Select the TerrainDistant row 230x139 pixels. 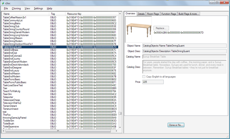pyautogui.click(x=60, y=106)
